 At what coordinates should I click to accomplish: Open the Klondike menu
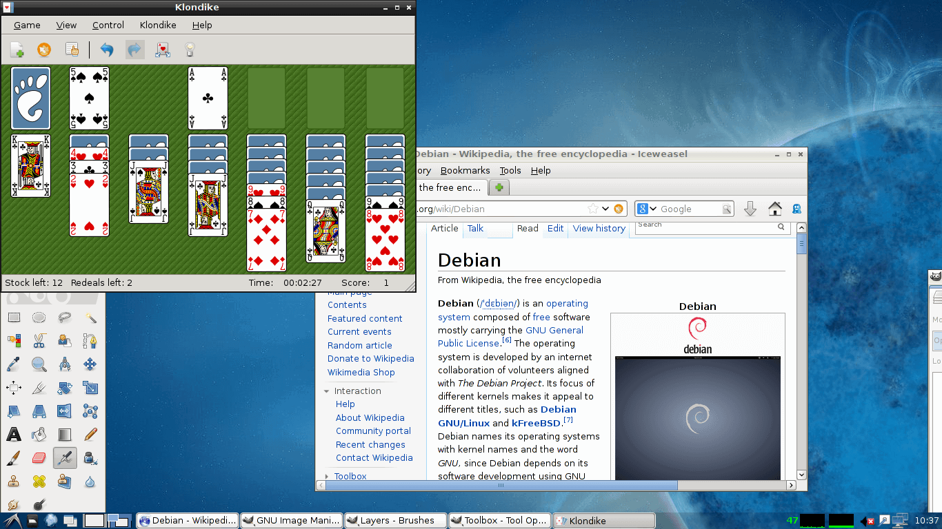click(x=158, y=25)
